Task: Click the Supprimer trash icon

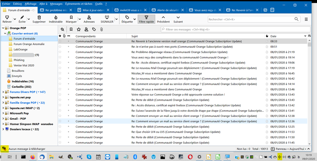Action: [x=39, y=18]
